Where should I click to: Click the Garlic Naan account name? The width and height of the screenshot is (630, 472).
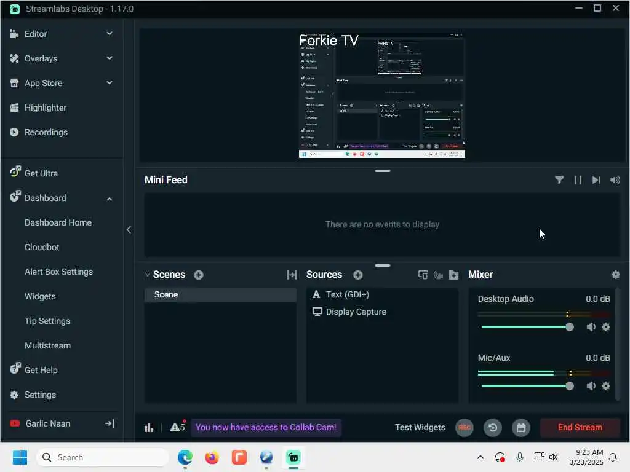coord(48,423)
